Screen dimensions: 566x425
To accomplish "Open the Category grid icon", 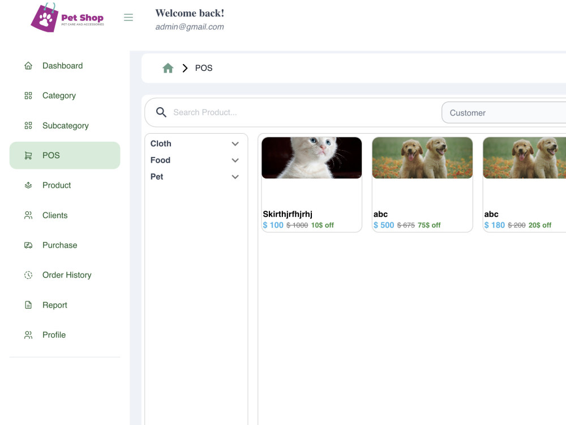I will point(28,95).
